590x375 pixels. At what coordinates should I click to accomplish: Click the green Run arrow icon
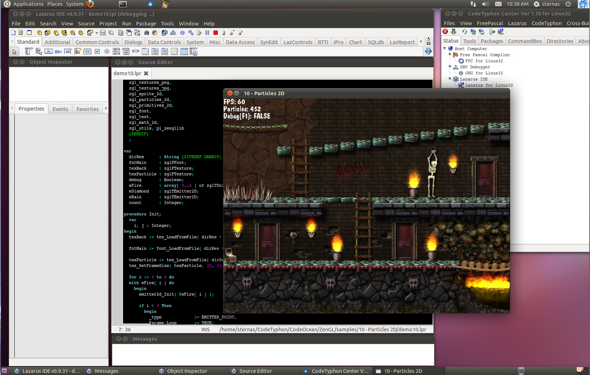pyautogui.click(x=199, y=33)
